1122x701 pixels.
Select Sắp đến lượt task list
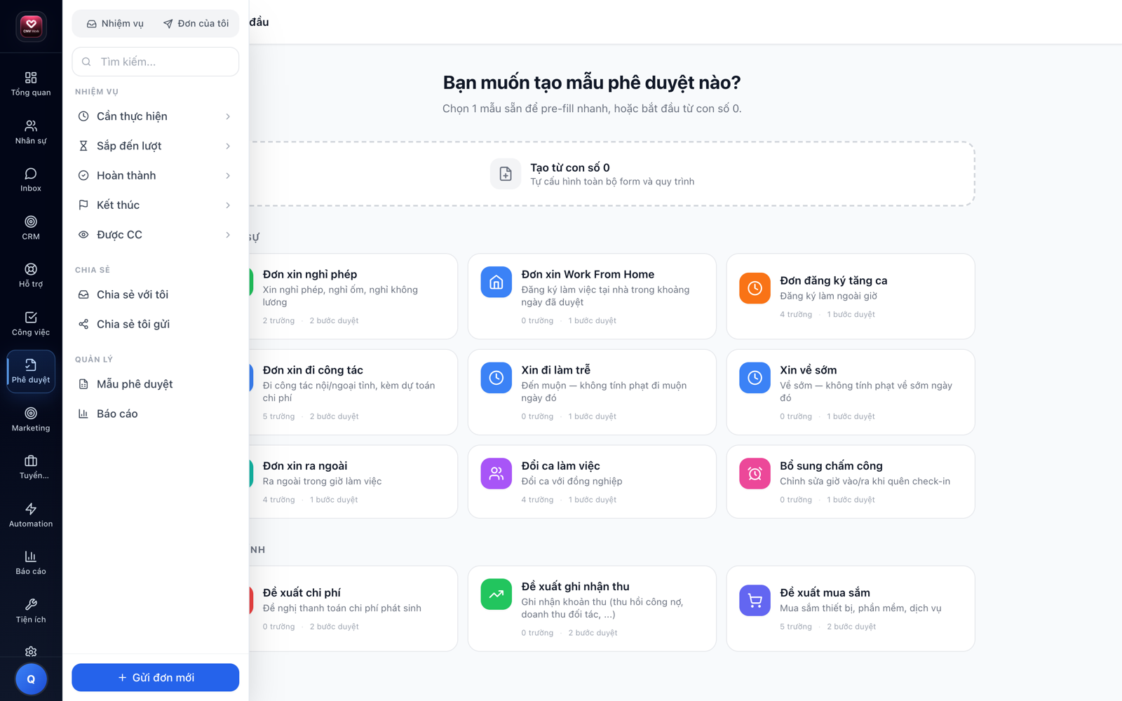pyautogui.click(x=155, y=146)
